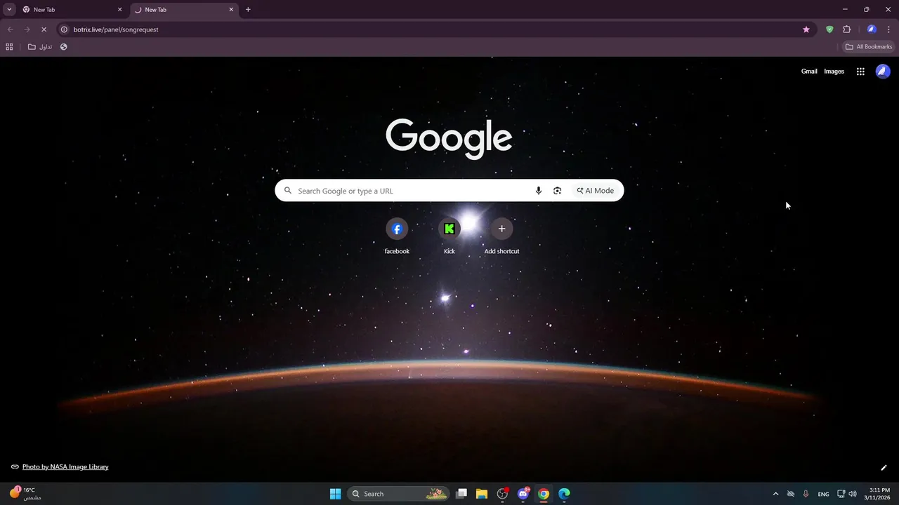Open the Windows Start menu

(x=335, y=494)
